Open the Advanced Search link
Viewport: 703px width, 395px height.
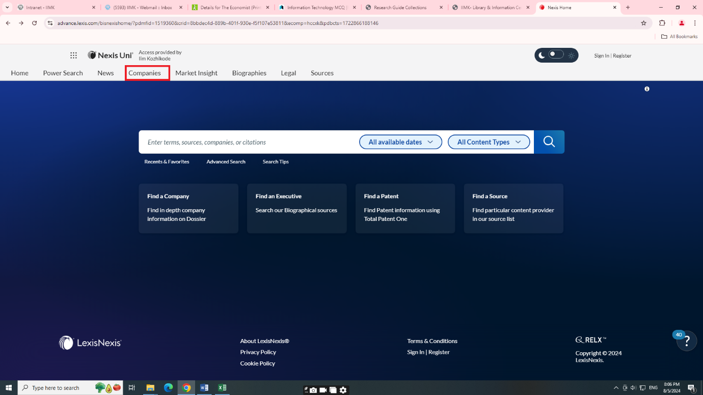point(226,162)
